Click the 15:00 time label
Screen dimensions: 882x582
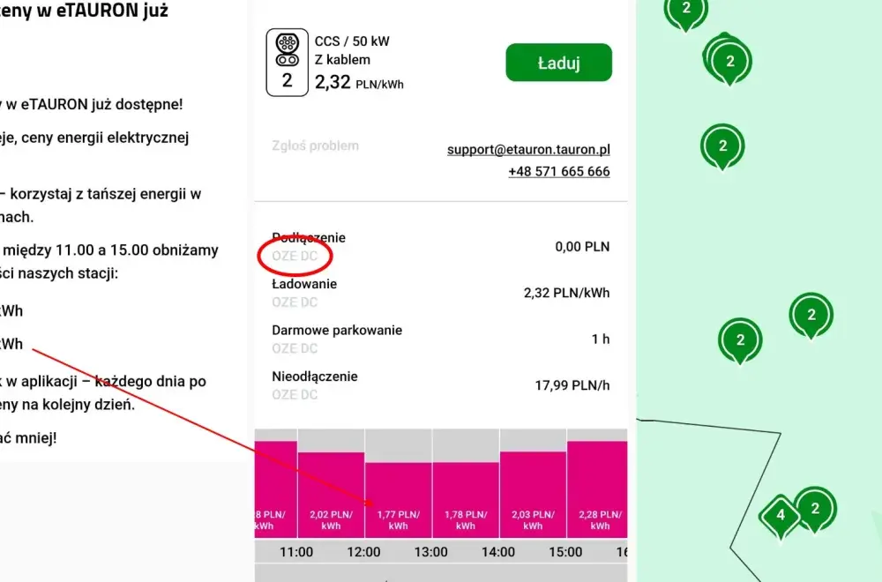point(565,552)
